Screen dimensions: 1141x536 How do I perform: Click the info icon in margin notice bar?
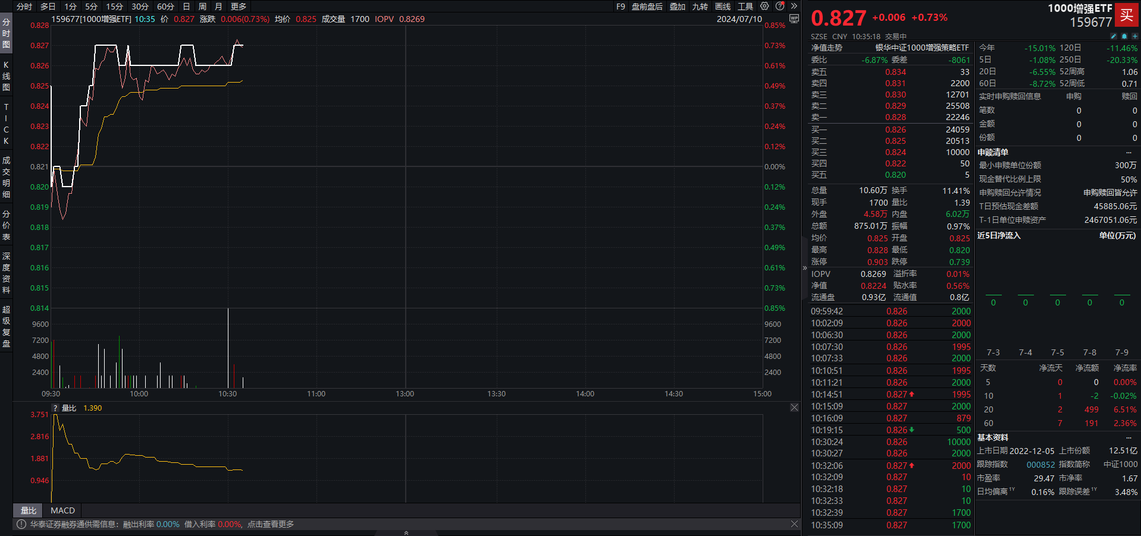click(x=21, y=524)
